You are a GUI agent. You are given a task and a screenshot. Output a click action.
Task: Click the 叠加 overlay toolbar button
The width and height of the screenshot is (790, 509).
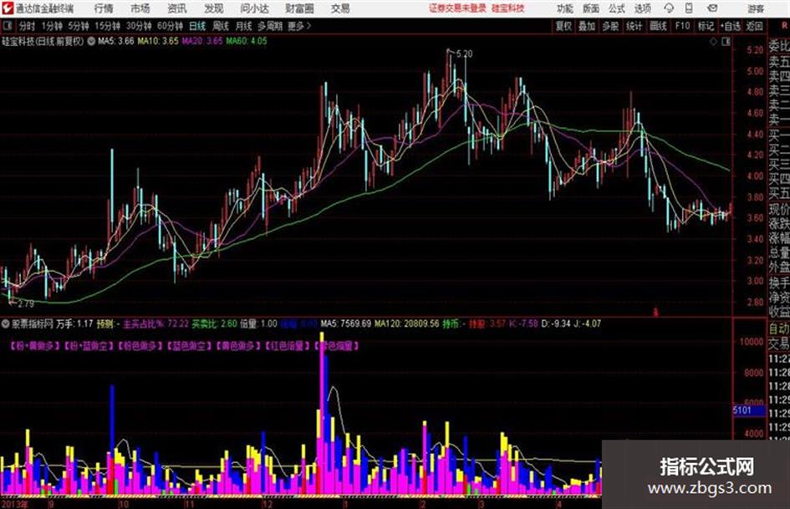click(x=587, y=26)
